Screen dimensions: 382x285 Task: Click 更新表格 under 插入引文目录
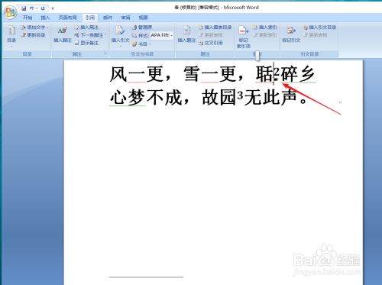pos(316,35)
